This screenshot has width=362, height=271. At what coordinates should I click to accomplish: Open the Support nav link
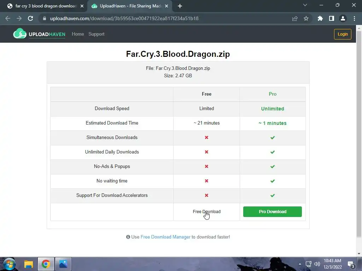(x=97, y=34)
